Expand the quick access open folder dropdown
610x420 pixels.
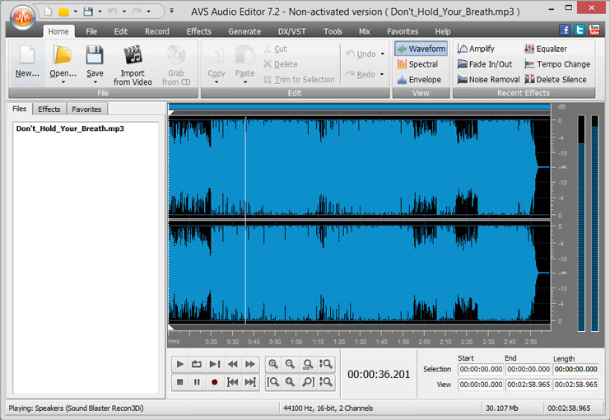(76, 12)
